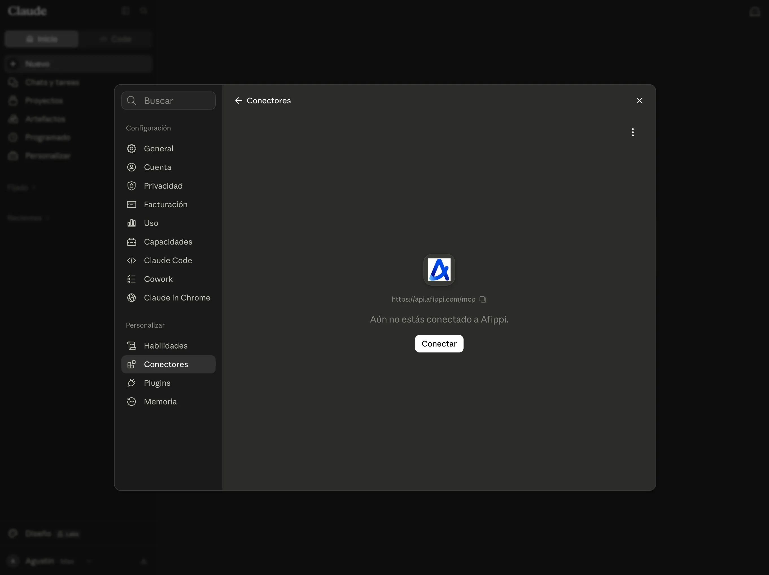The width and height of the screenshot is (769, 575).
Task: Click Conectar to connect Afippi
Action: [x=439, y=344]
